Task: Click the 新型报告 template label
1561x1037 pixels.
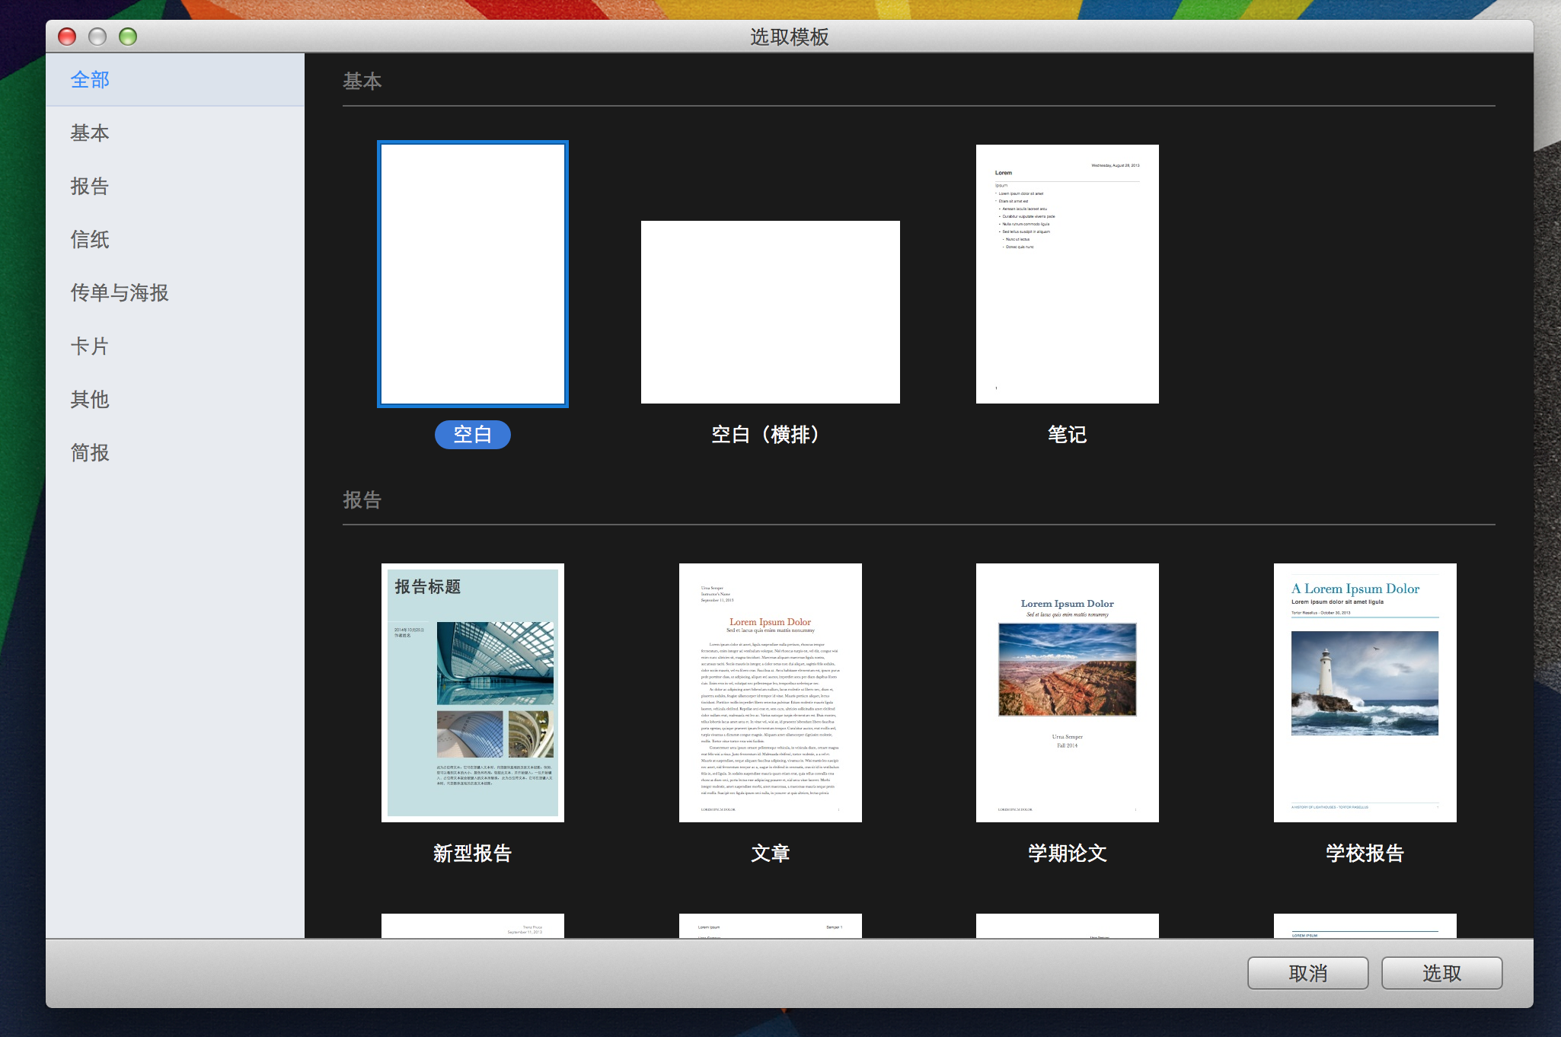Action: [x=473, y=854]
